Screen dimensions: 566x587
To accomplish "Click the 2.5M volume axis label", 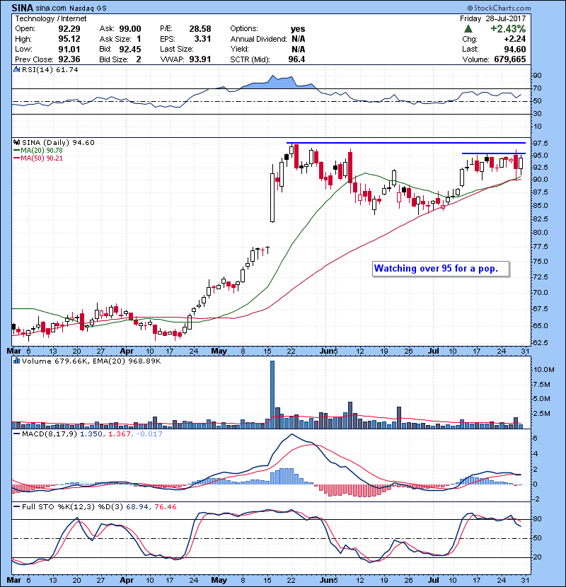I will click(542, 413).
